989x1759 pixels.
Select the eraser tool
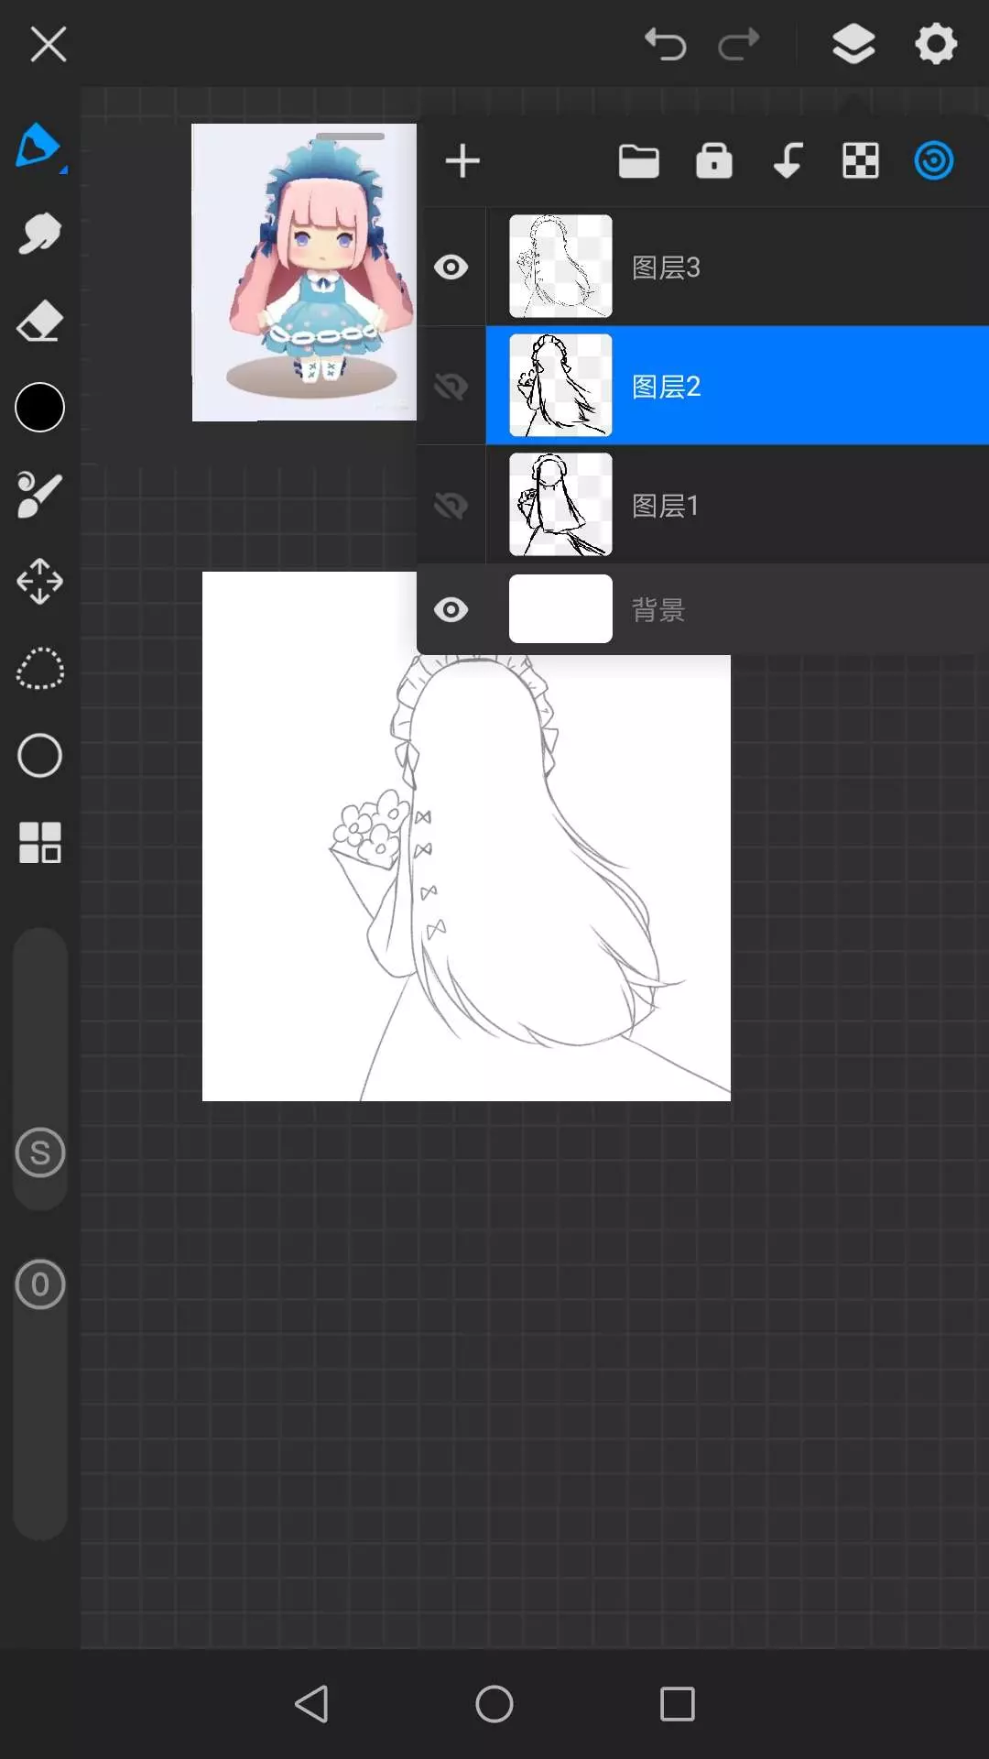(x=39, y=322)
